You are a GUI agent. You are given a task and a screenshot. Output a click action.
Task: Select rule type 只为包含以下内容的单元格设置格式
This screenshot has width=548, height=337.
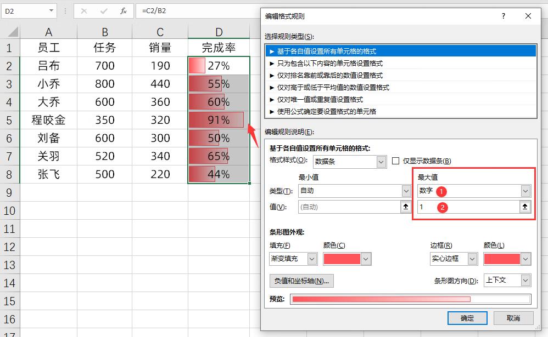[x=330, y=63]
